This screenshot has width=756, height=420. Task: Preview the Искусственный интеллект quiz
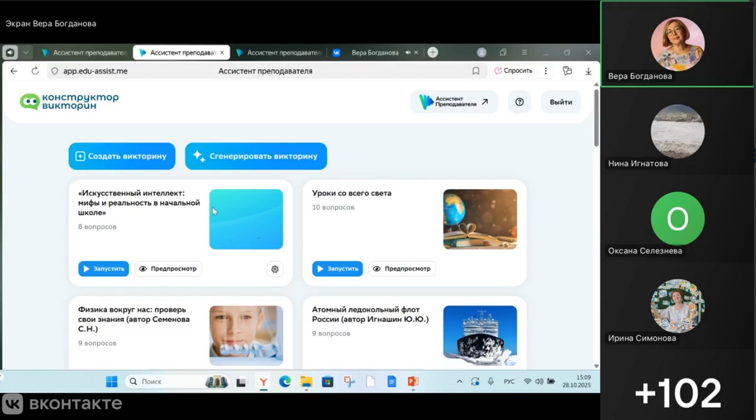coord(168,269)
